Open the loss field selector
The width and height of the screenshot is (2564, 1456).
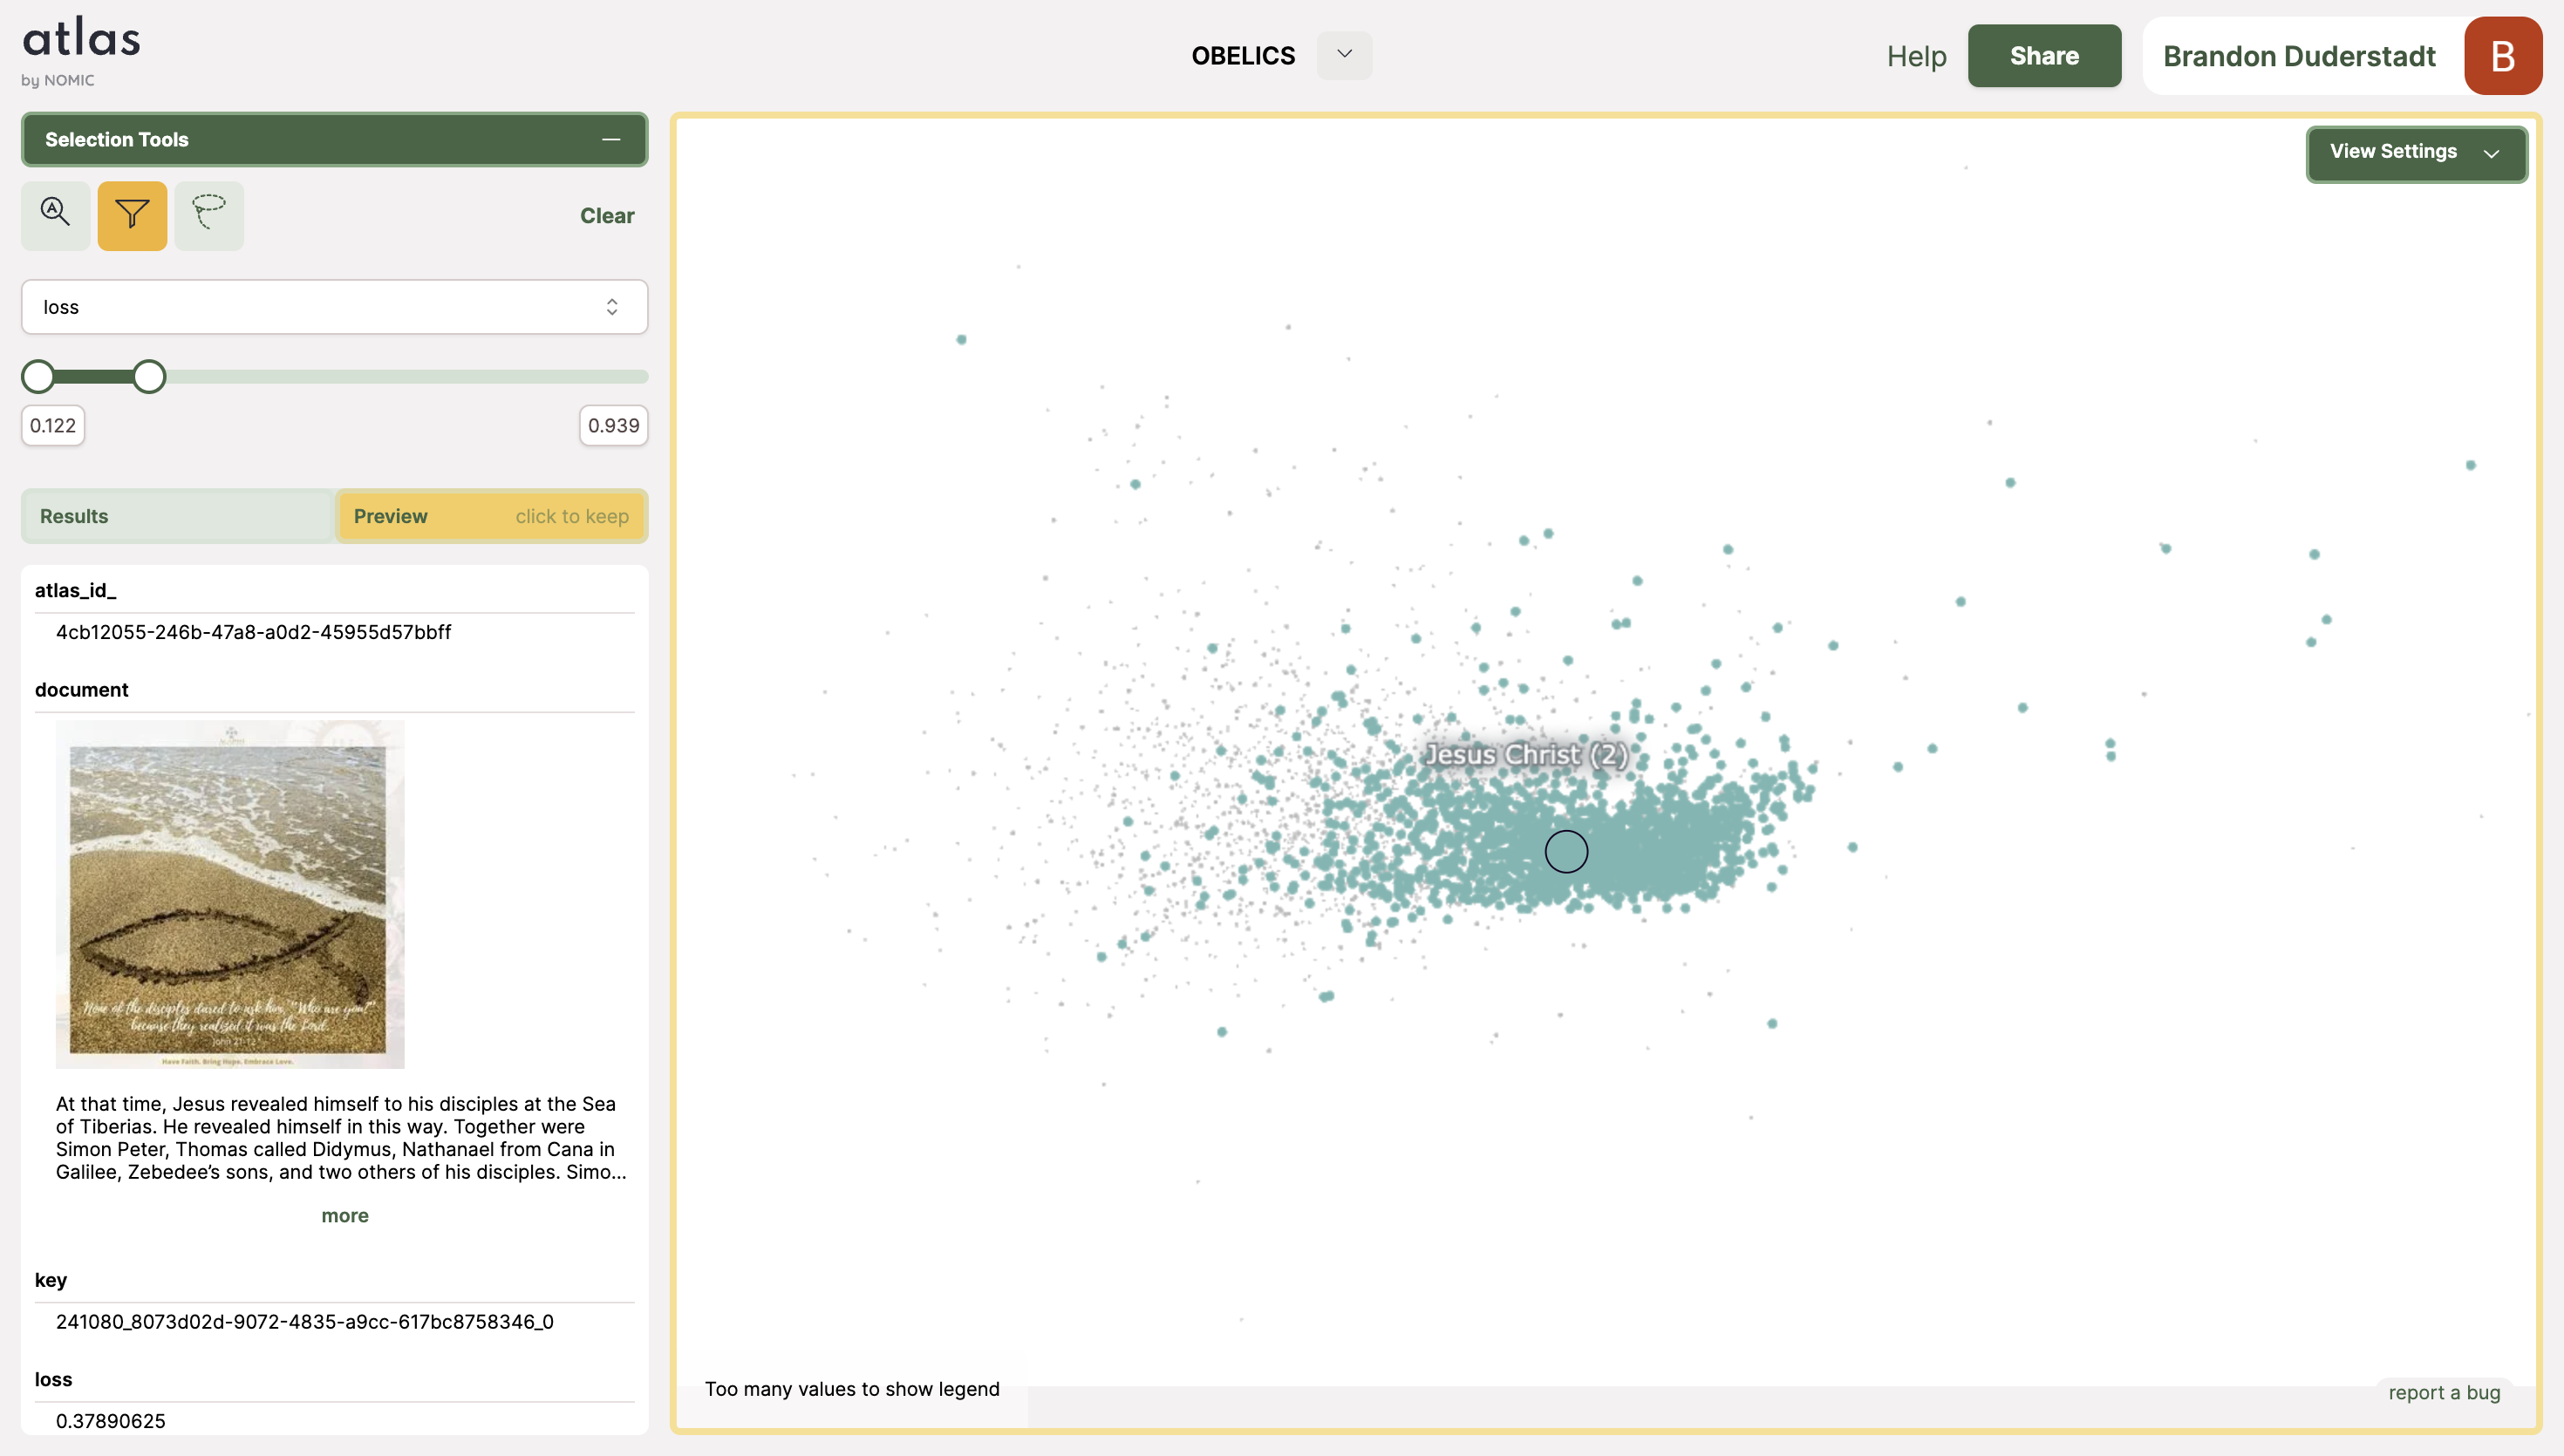(x=334, y=307)
